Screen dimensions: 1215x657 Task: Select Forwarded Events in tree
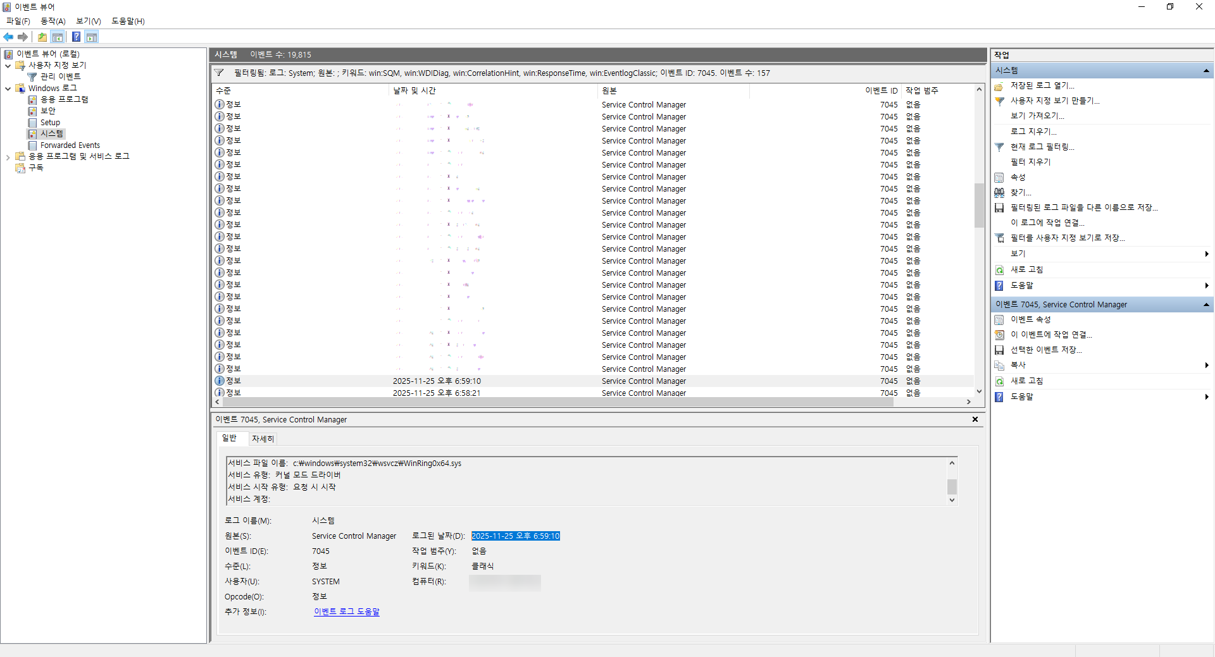tap(70, 145)
